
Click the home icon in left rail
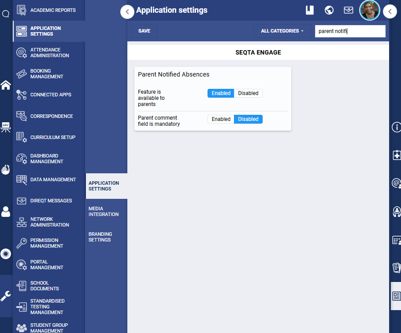click(6, 85)
